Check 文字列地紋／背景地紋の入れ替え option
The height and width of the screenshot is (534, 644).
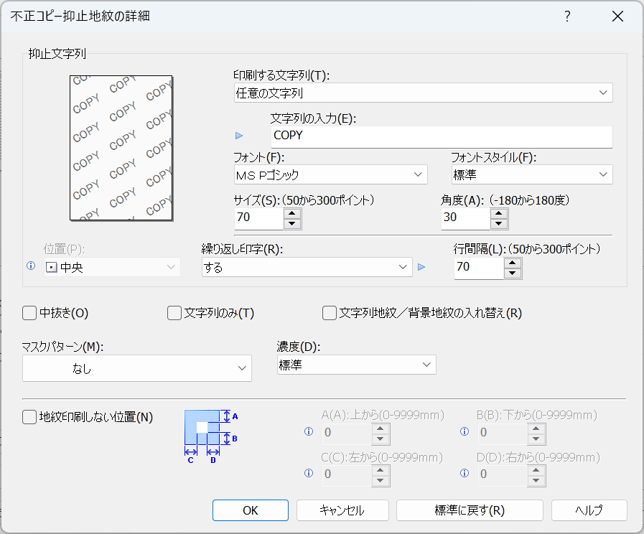(x=330, y=312)
